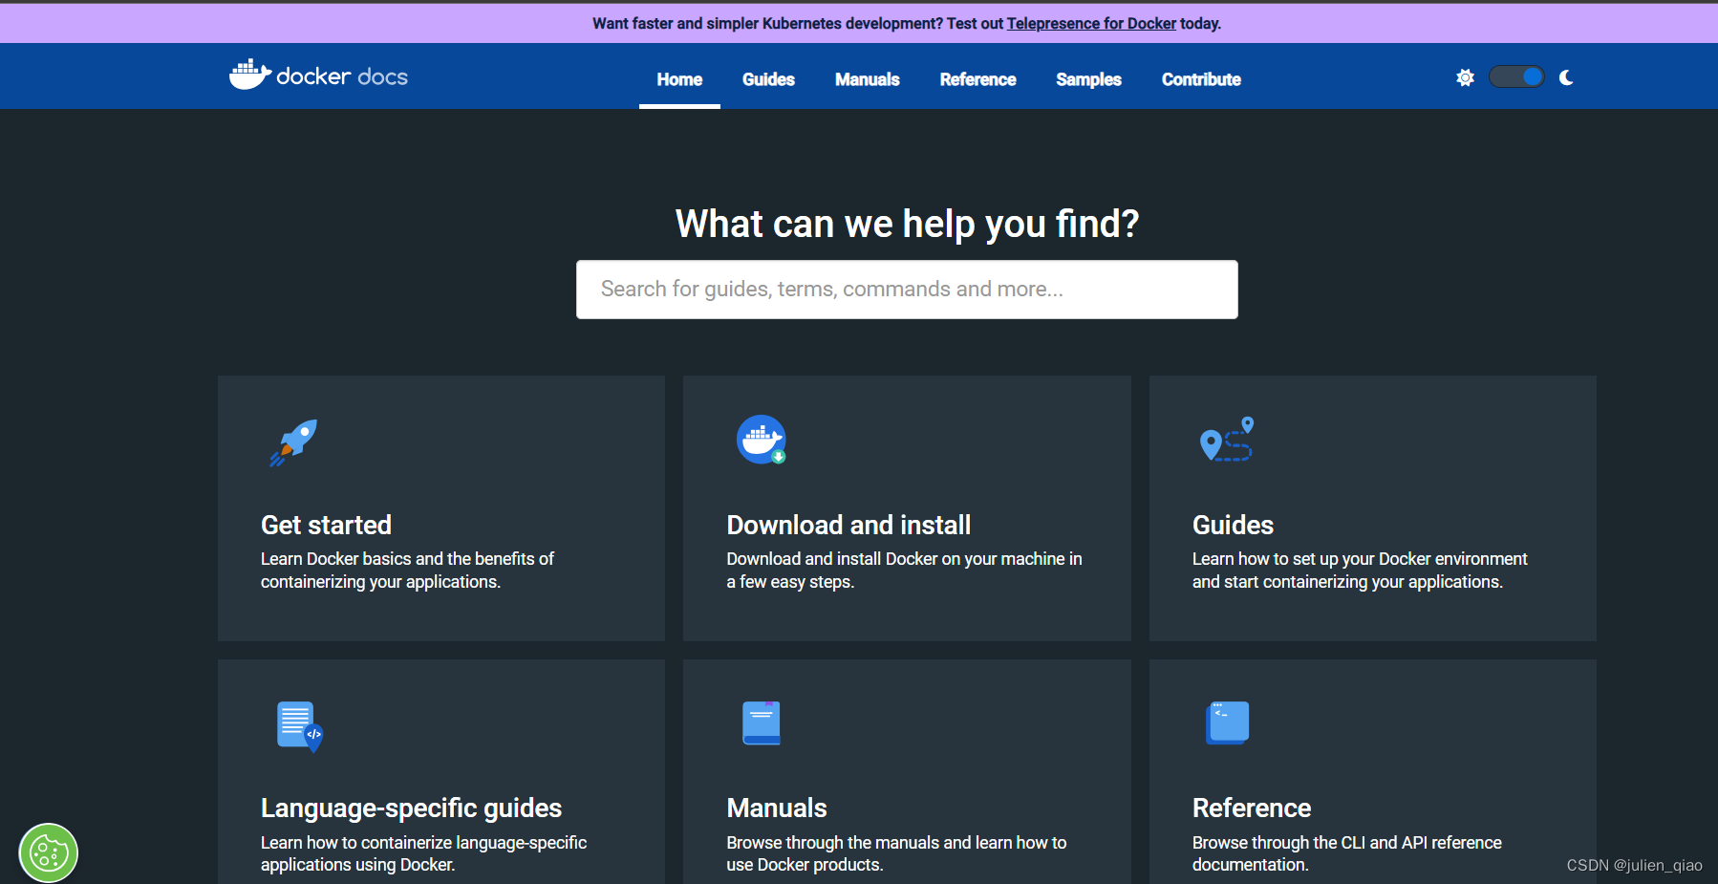This screenshot has width=1718, height=884.
Task: Open the Reference card heading
Action: tap(1252, 809)
